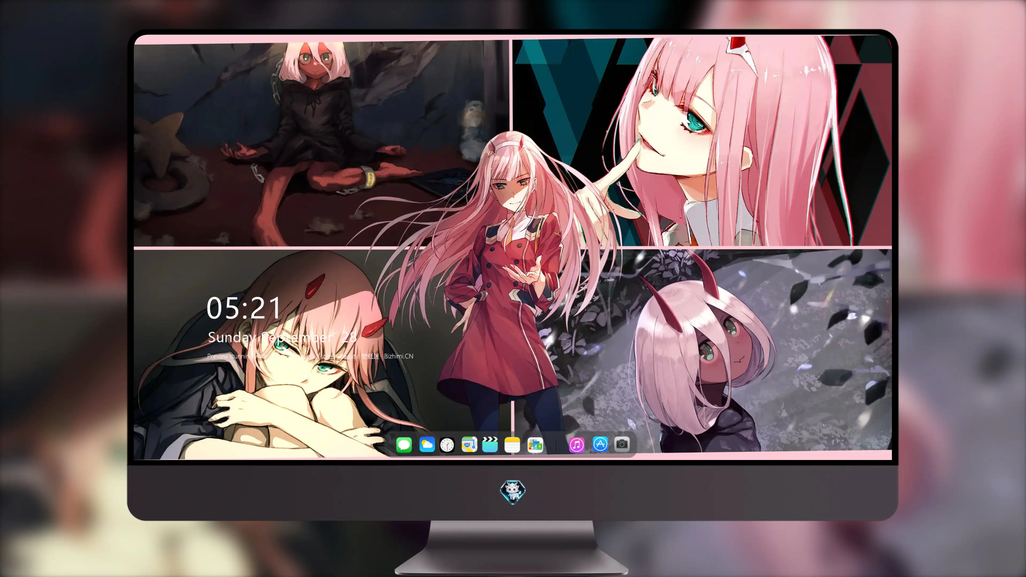Open the Clock app in the dock
This screenshot has height=577, width=1026.
click(447, 445)
